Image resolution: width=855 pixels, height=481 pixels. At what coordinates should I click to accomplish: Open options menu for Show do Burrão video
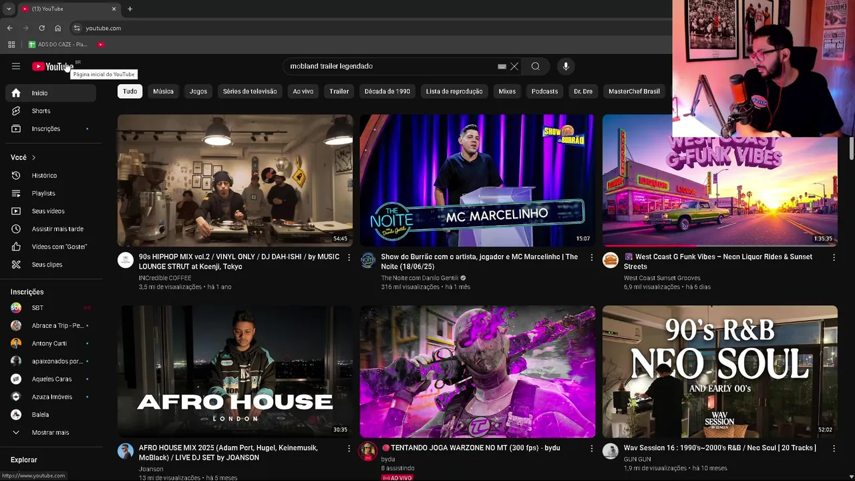tap(591, 257)
